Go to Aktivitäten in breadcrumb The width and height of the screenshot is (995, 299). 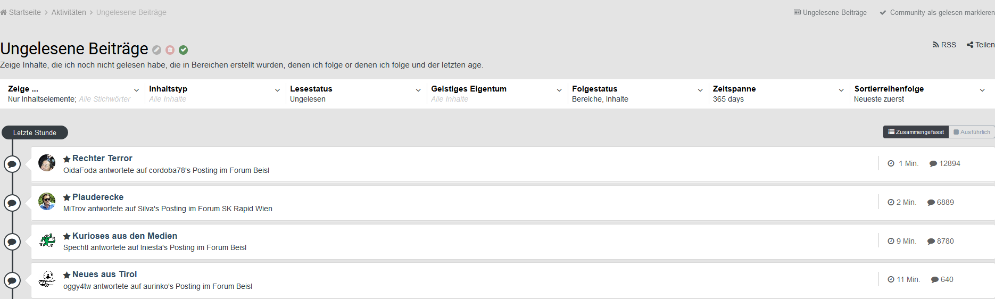coord(69,12)
